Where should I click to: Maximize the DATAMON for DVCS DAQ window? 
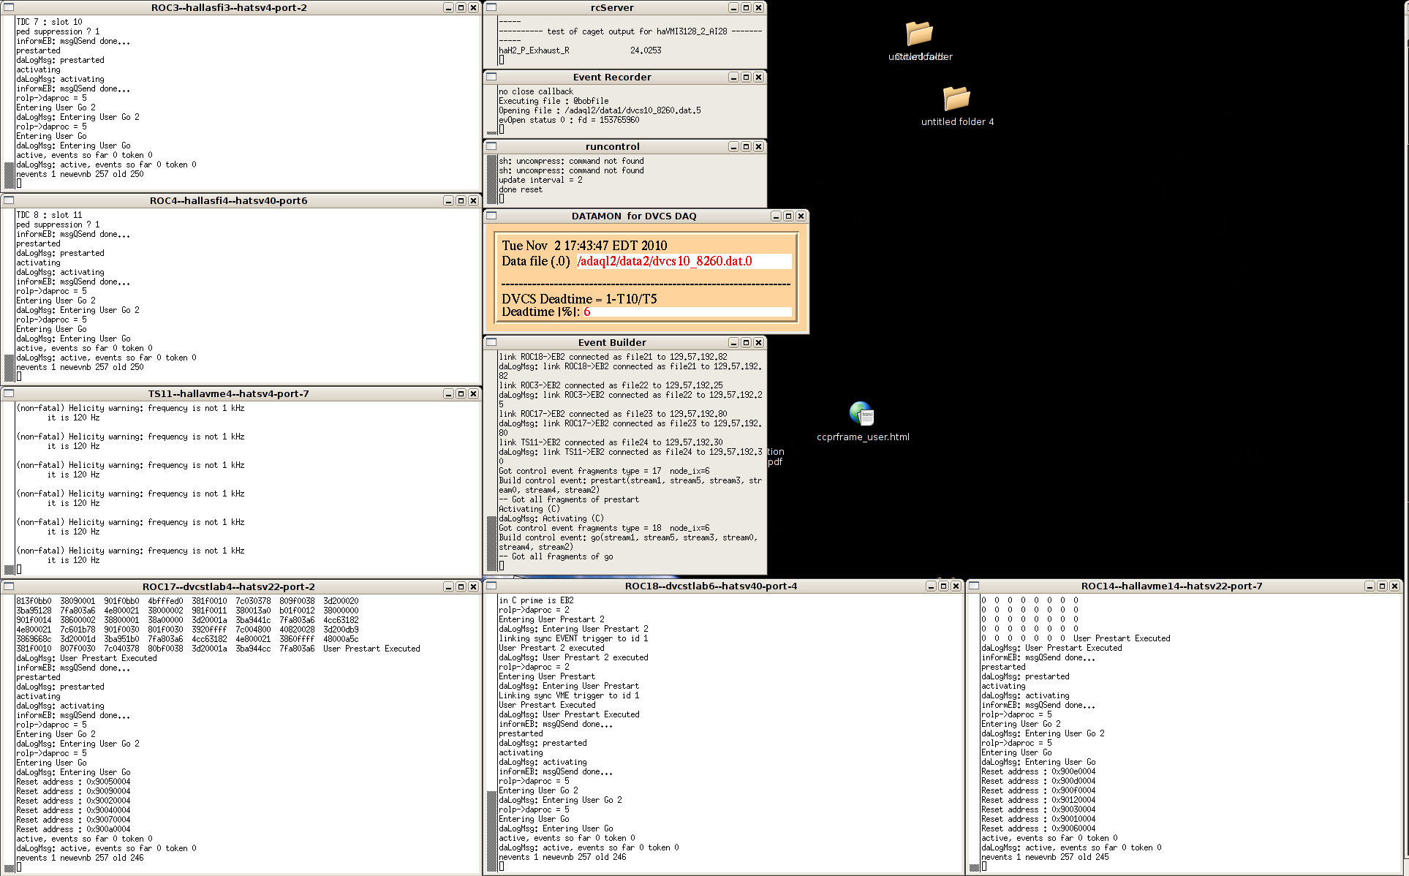(x=788, y=216)
